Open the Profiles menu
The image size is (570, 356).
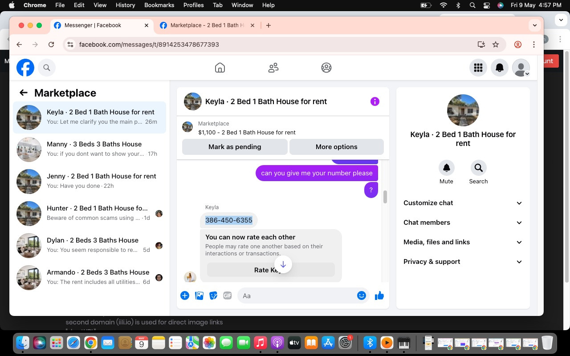(x=193, y=5)
